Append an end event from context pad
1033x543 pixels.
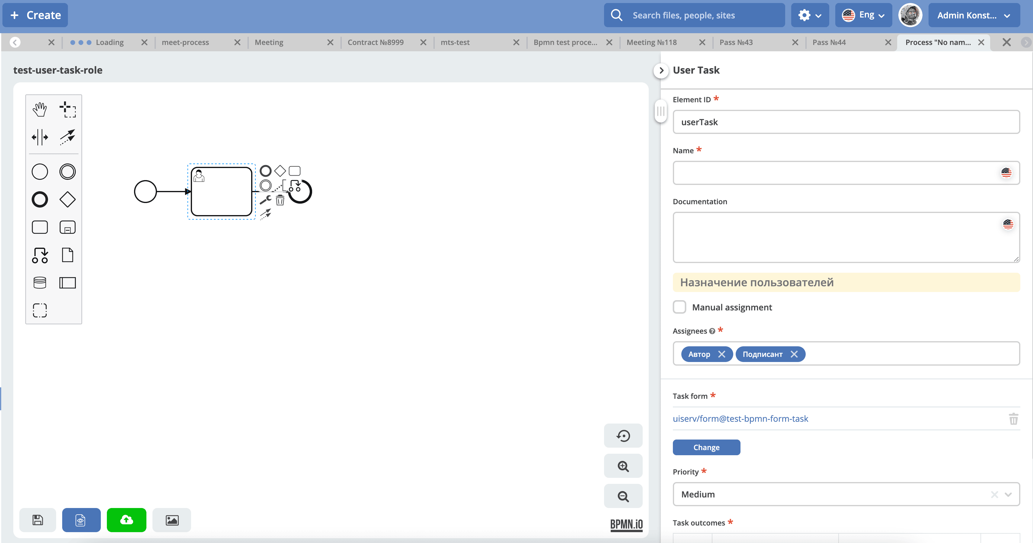tap(265, 171)
